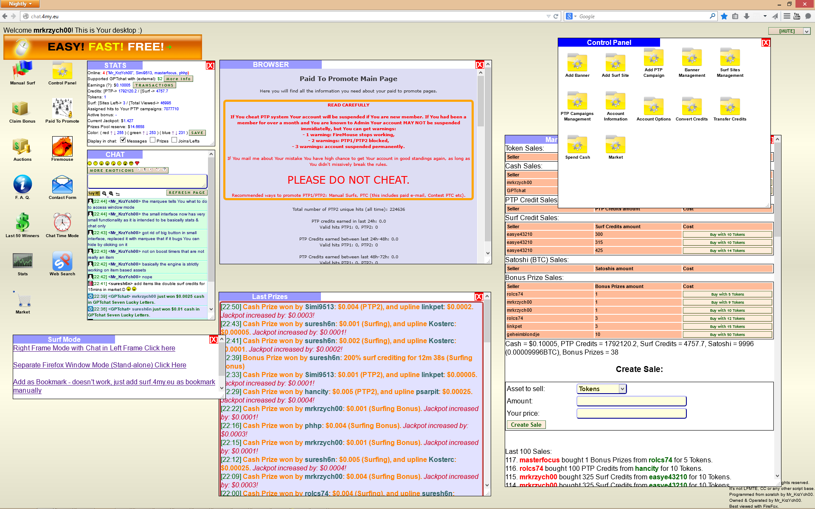Image resolution: width=815 pixels, height=509 pixels.
Task: Click the browser menu hamburger icon
Action: click(x=787, y=16)
